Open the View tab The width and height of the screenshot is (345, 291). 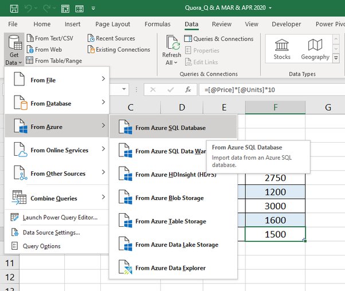tap(252, 24)
